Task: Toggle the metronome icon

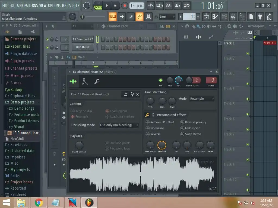Action: (x=151, y=6)
